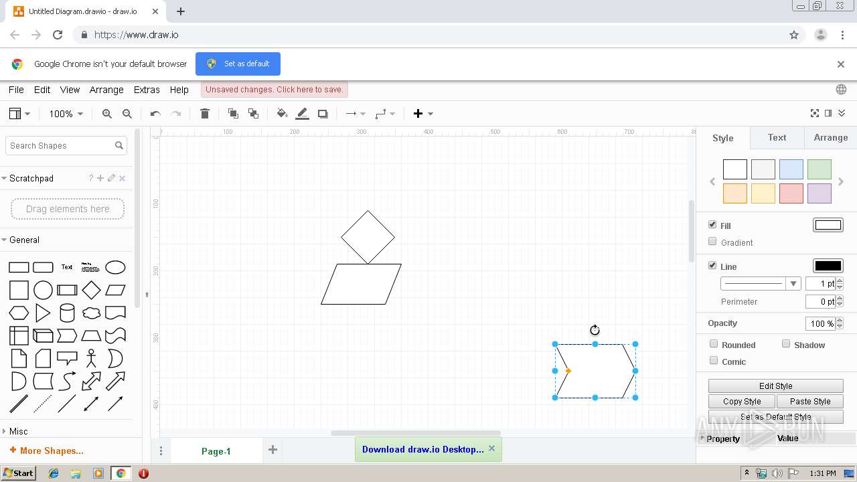Click Unsaved changes save notice
Image resolution: width=857 pixels, height=482 pixels.
(x=275, y=90)
